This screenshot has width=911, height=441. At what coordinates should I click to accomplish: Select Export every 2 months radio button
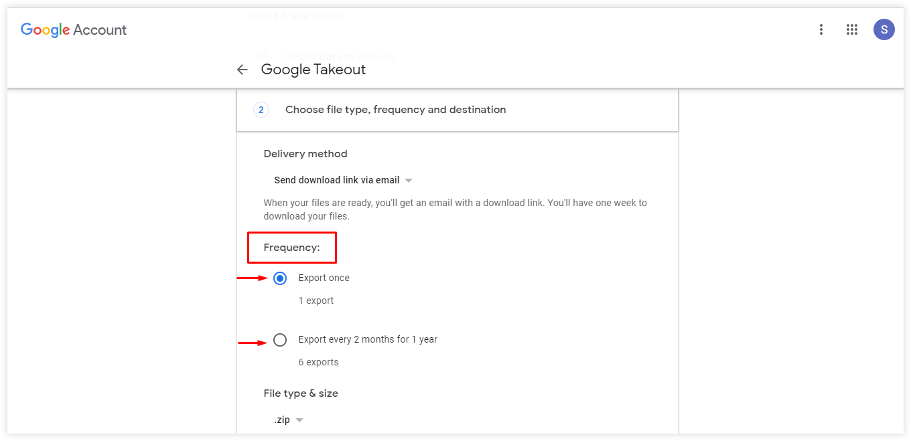(280, 340)
